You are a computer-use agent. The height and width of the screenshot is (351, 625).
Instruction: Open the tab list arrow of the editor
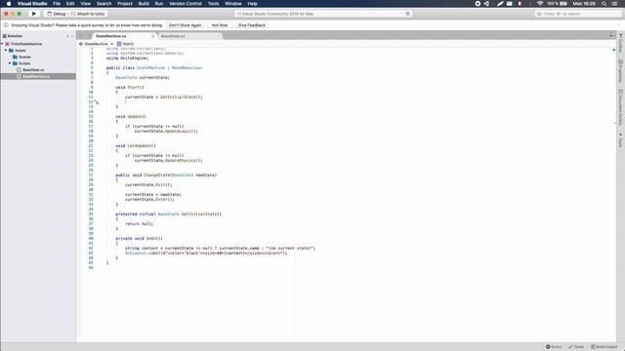point(611,36)
